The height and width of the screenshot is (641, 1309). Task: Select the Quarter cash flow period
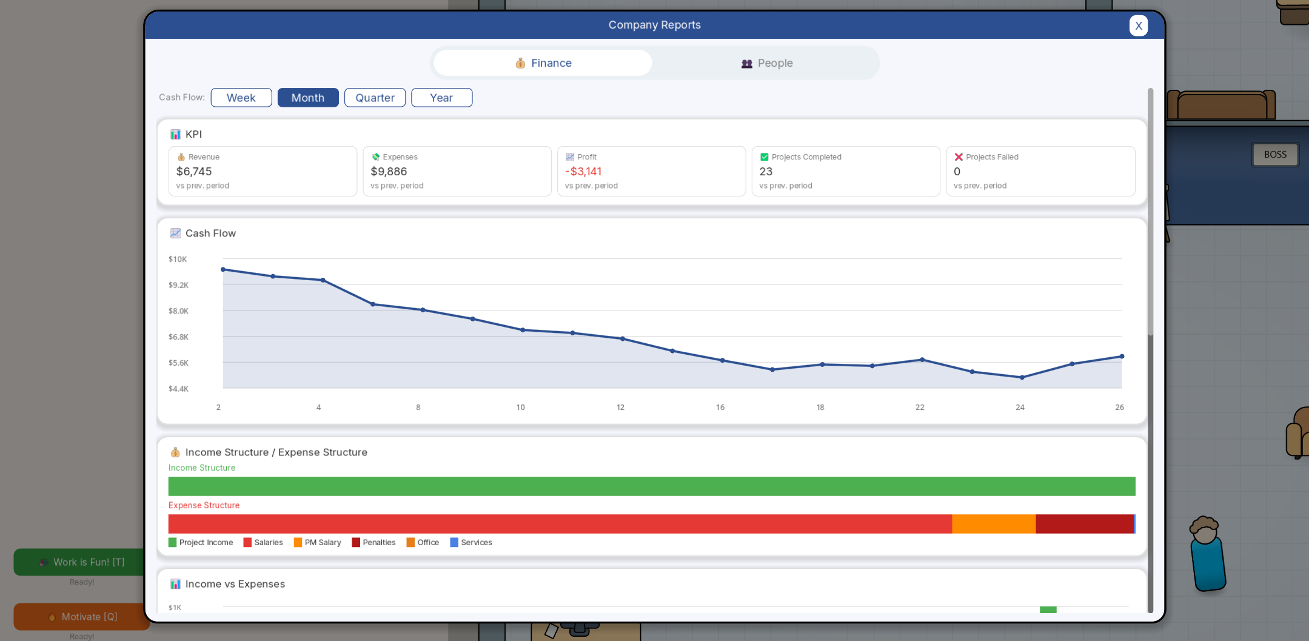(375, 98)
